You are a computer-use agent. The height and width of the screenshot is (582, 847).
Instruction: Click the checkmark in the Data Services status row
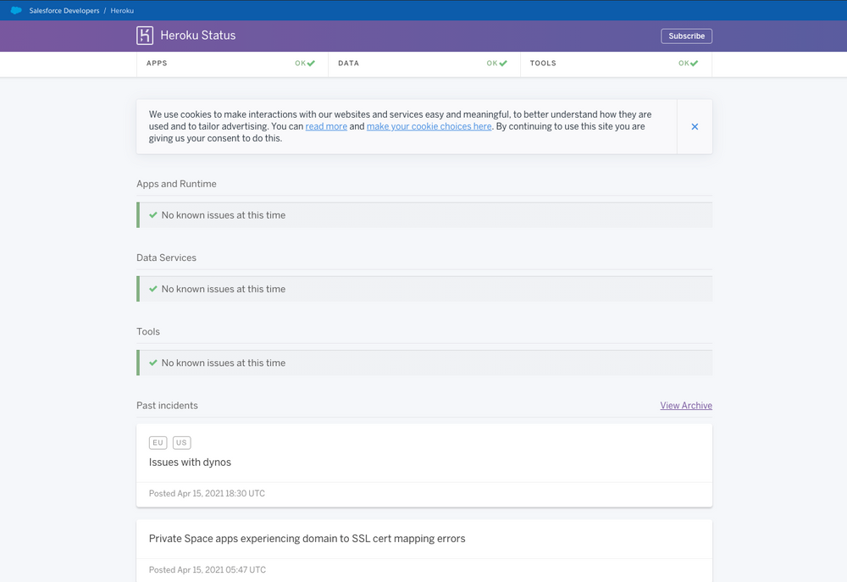[152, 289]
